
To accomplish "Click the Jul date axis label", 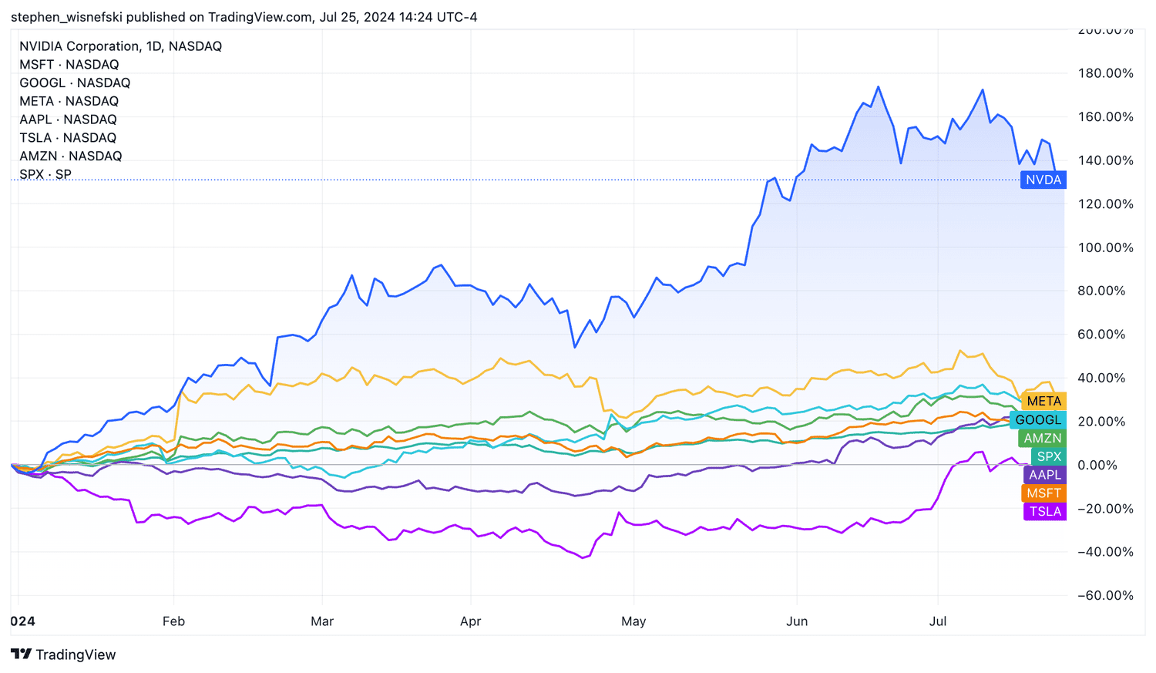I will (x=938, y=621).
